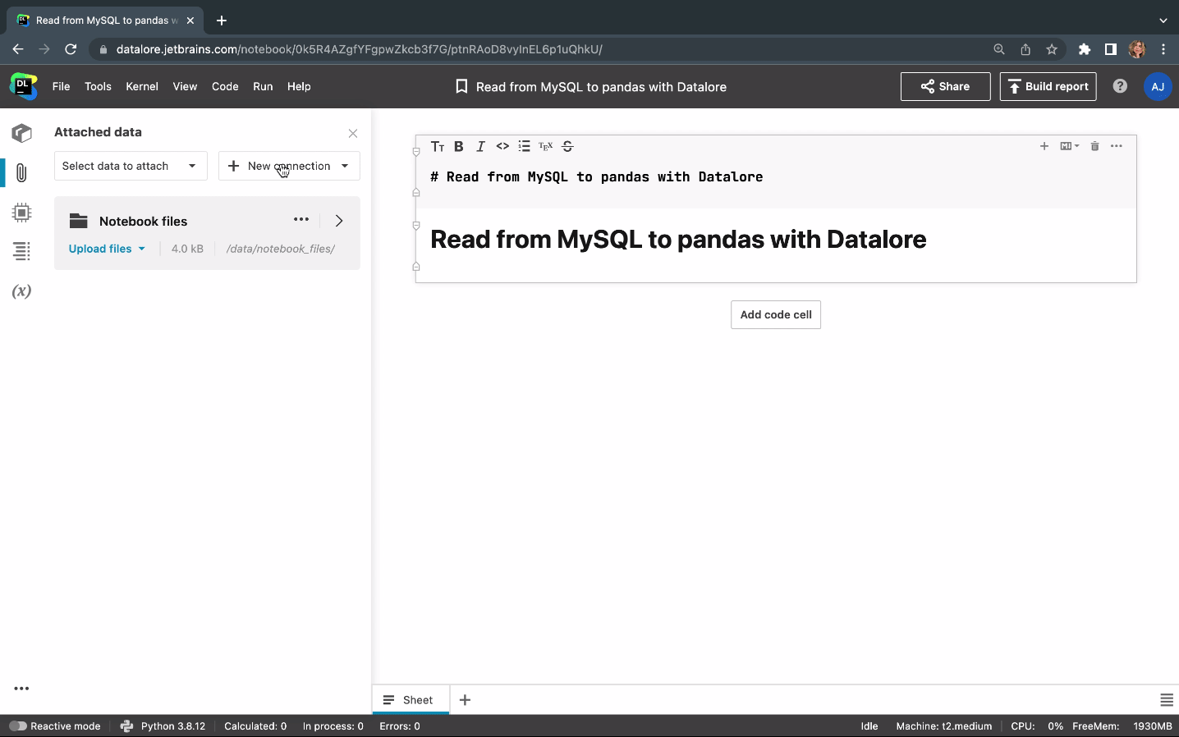Click the bulleted list icon

pos(524,146)
